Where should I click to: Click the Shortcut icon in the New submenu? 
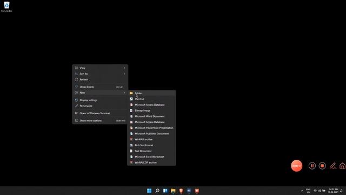tap(131, 99)
